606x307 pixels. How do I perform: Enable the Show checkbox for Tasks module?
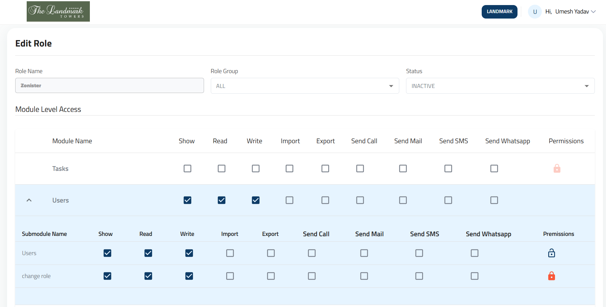click(x=187, y=168)
